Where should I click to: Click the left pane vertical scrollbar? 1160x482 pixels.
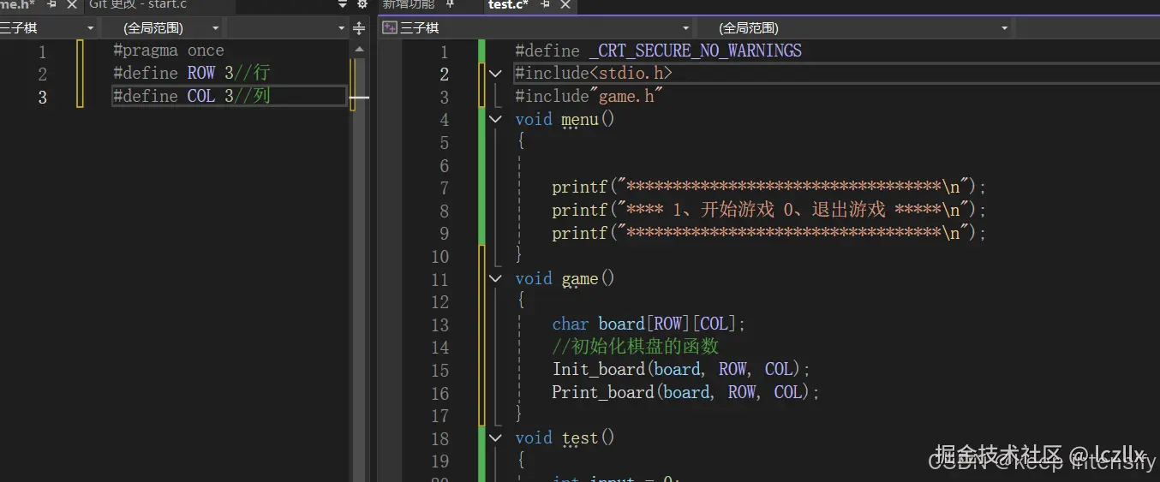click(x=359, y=257)
